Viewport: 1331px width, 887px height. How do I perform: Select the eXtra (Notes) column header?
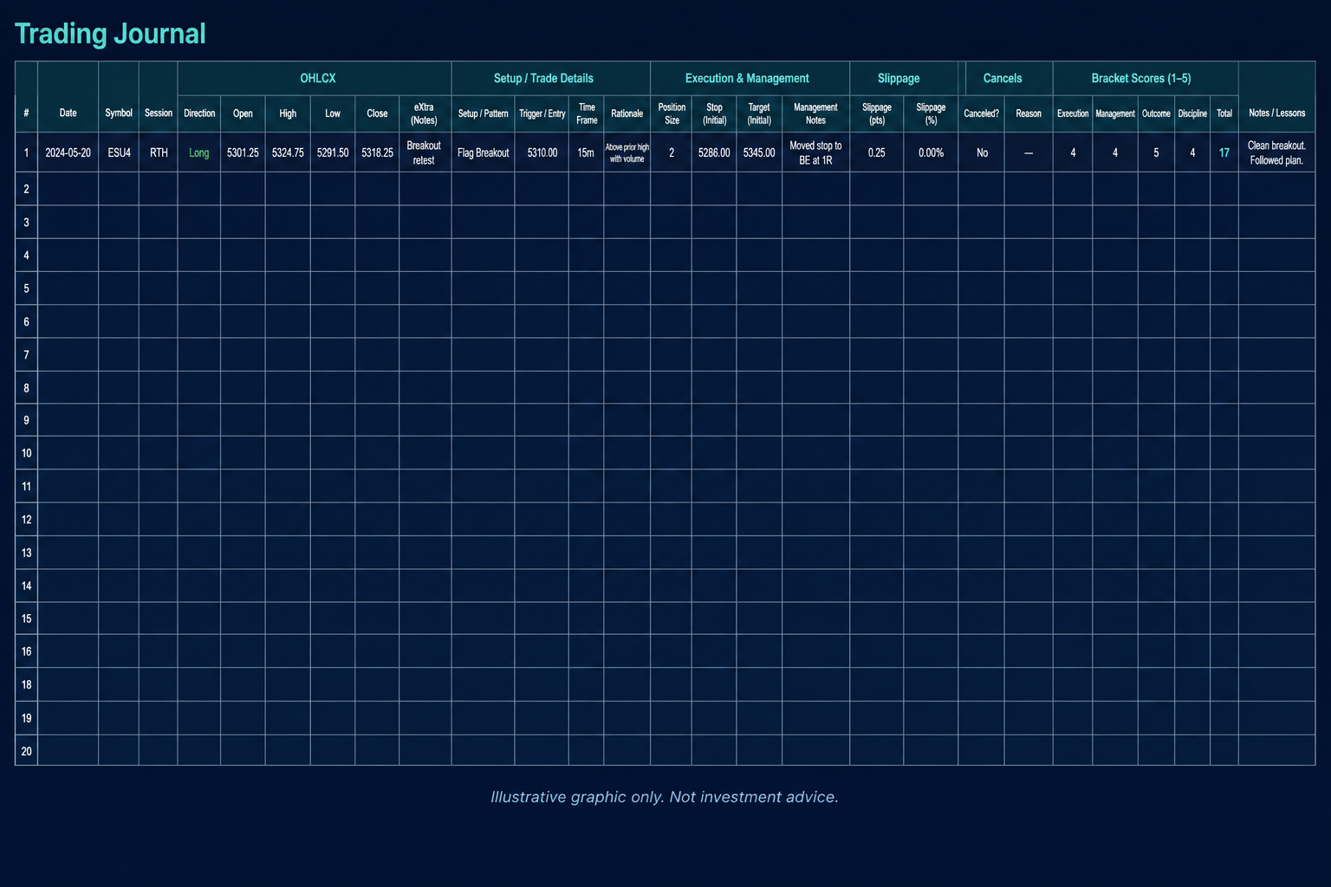[424, 114]
